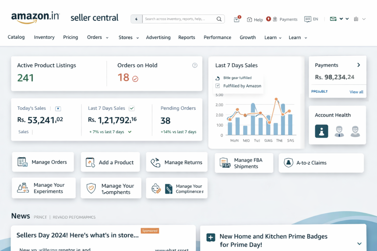This screenshot has height=251, width=377.
Task: Click the Rs. 98,234.24 payments amount
Action: coord(334,77)
